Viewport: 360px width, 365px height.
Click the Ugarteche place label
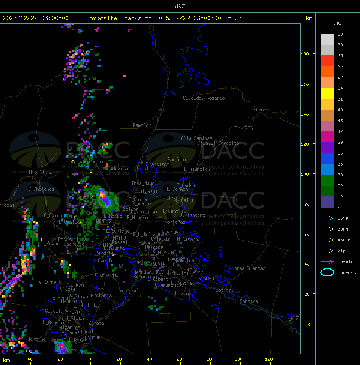point(107,275)
